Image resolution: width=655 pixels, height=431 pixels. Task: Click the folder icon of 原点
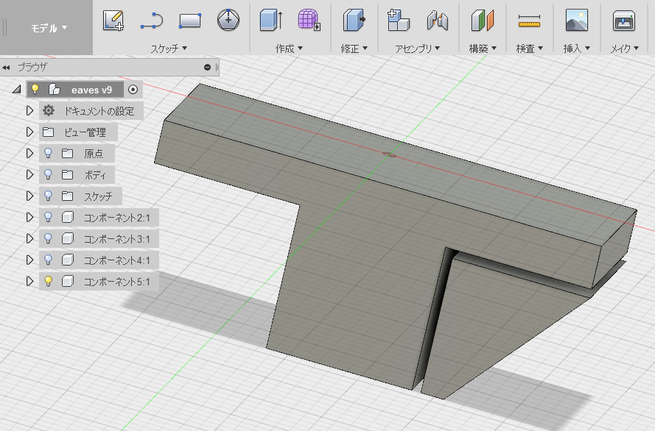coord(67,154)
